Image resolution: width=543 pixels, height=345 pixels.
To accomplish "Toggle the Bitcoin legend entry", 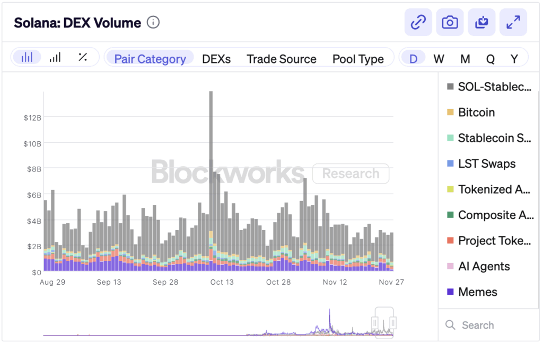I will [476, 113].
